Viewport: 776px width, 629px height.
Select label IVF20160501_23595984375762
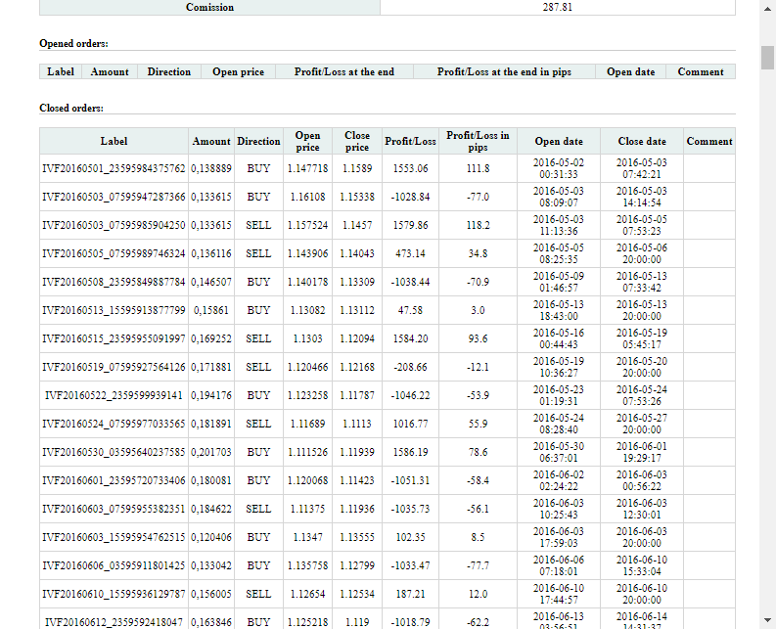click(x=114, y=168)
